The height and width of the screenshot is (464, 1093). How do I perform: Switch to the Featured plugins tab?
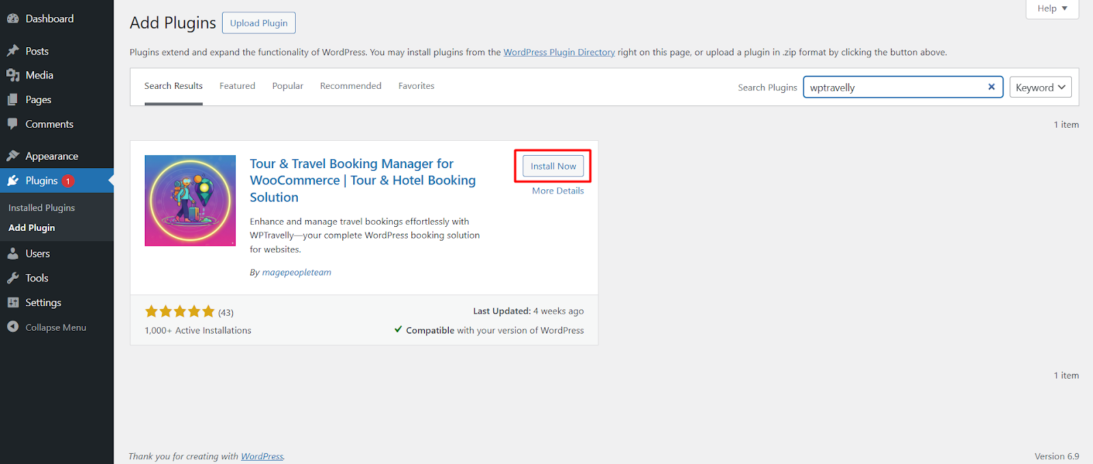click(x=237, y=86)
